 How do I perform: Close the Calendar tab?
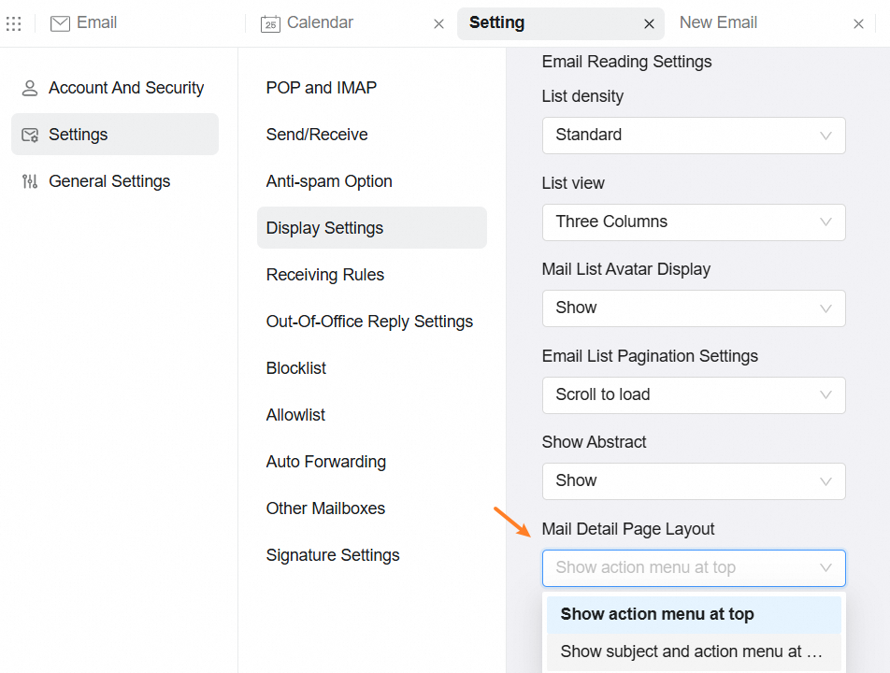(x=438, y=24)
